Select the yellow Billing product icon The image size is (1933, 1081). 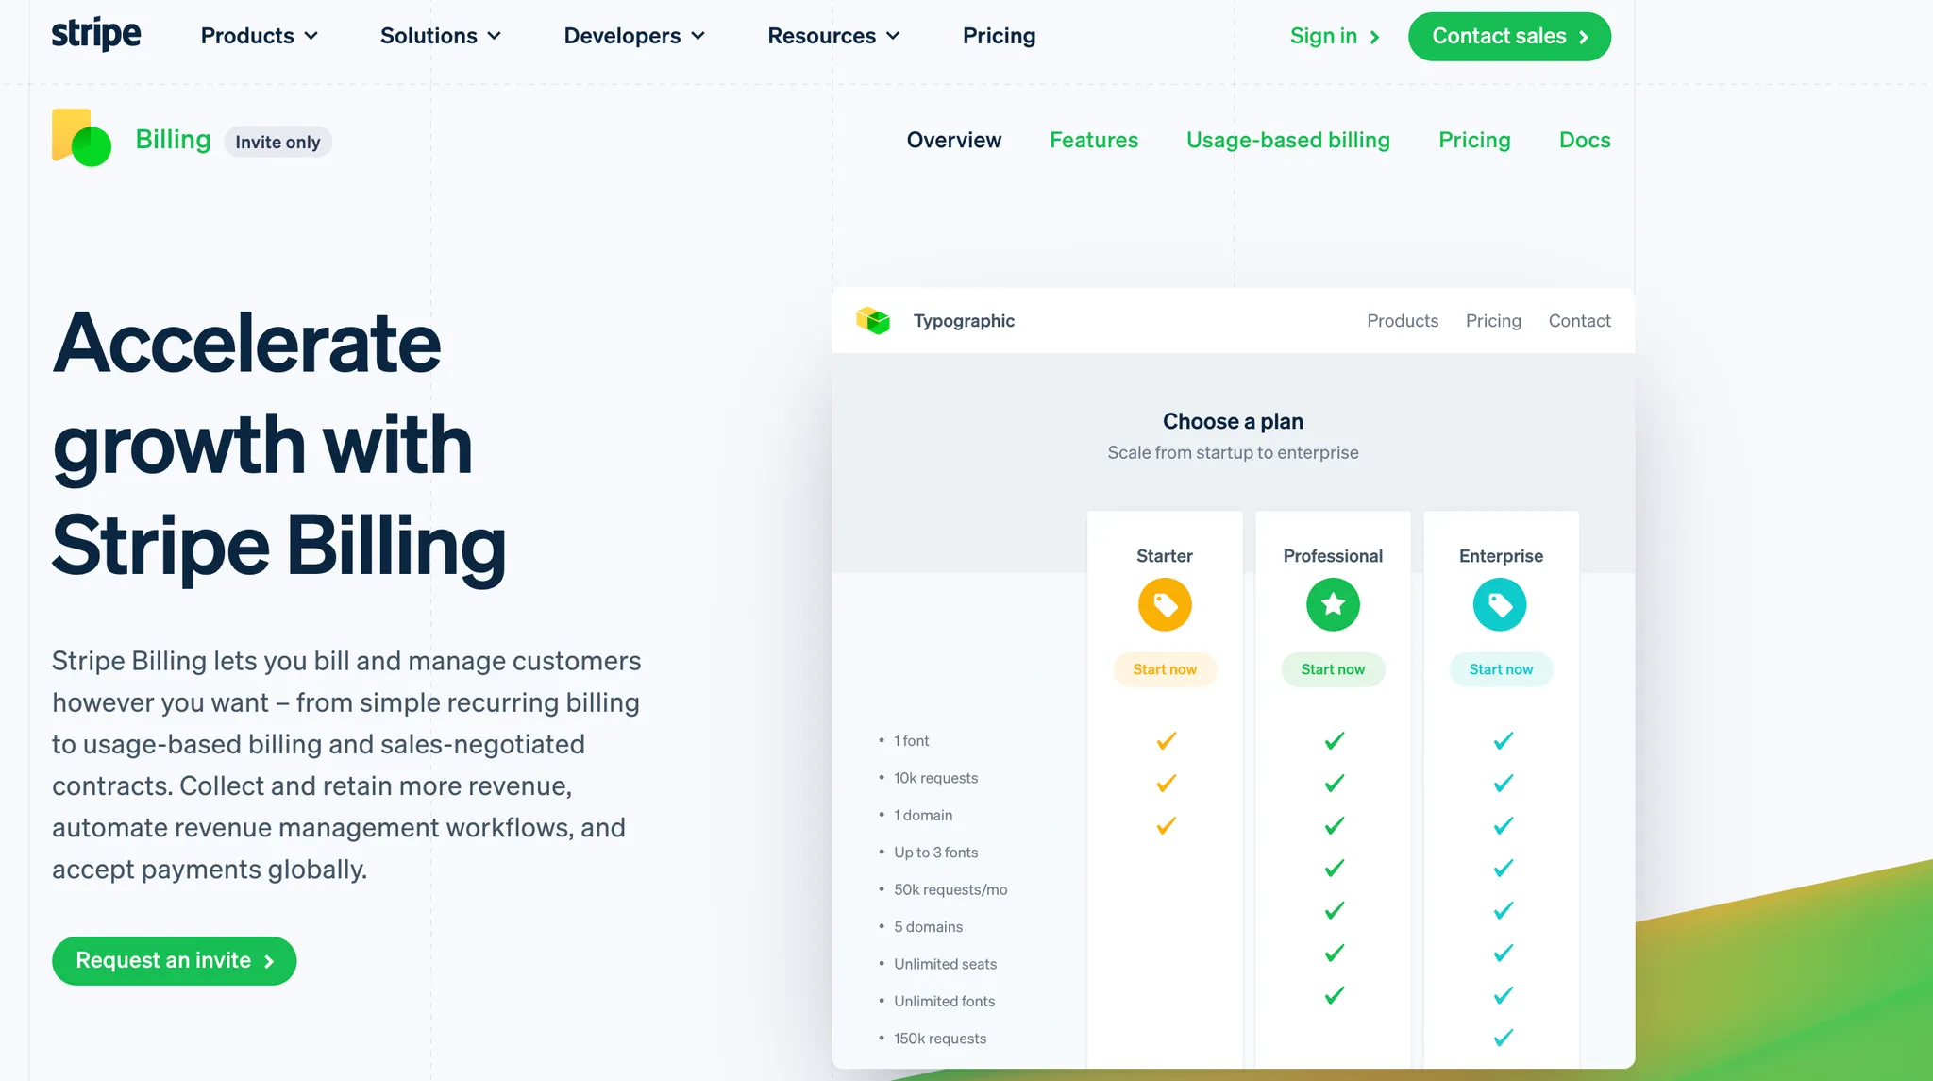80,136
